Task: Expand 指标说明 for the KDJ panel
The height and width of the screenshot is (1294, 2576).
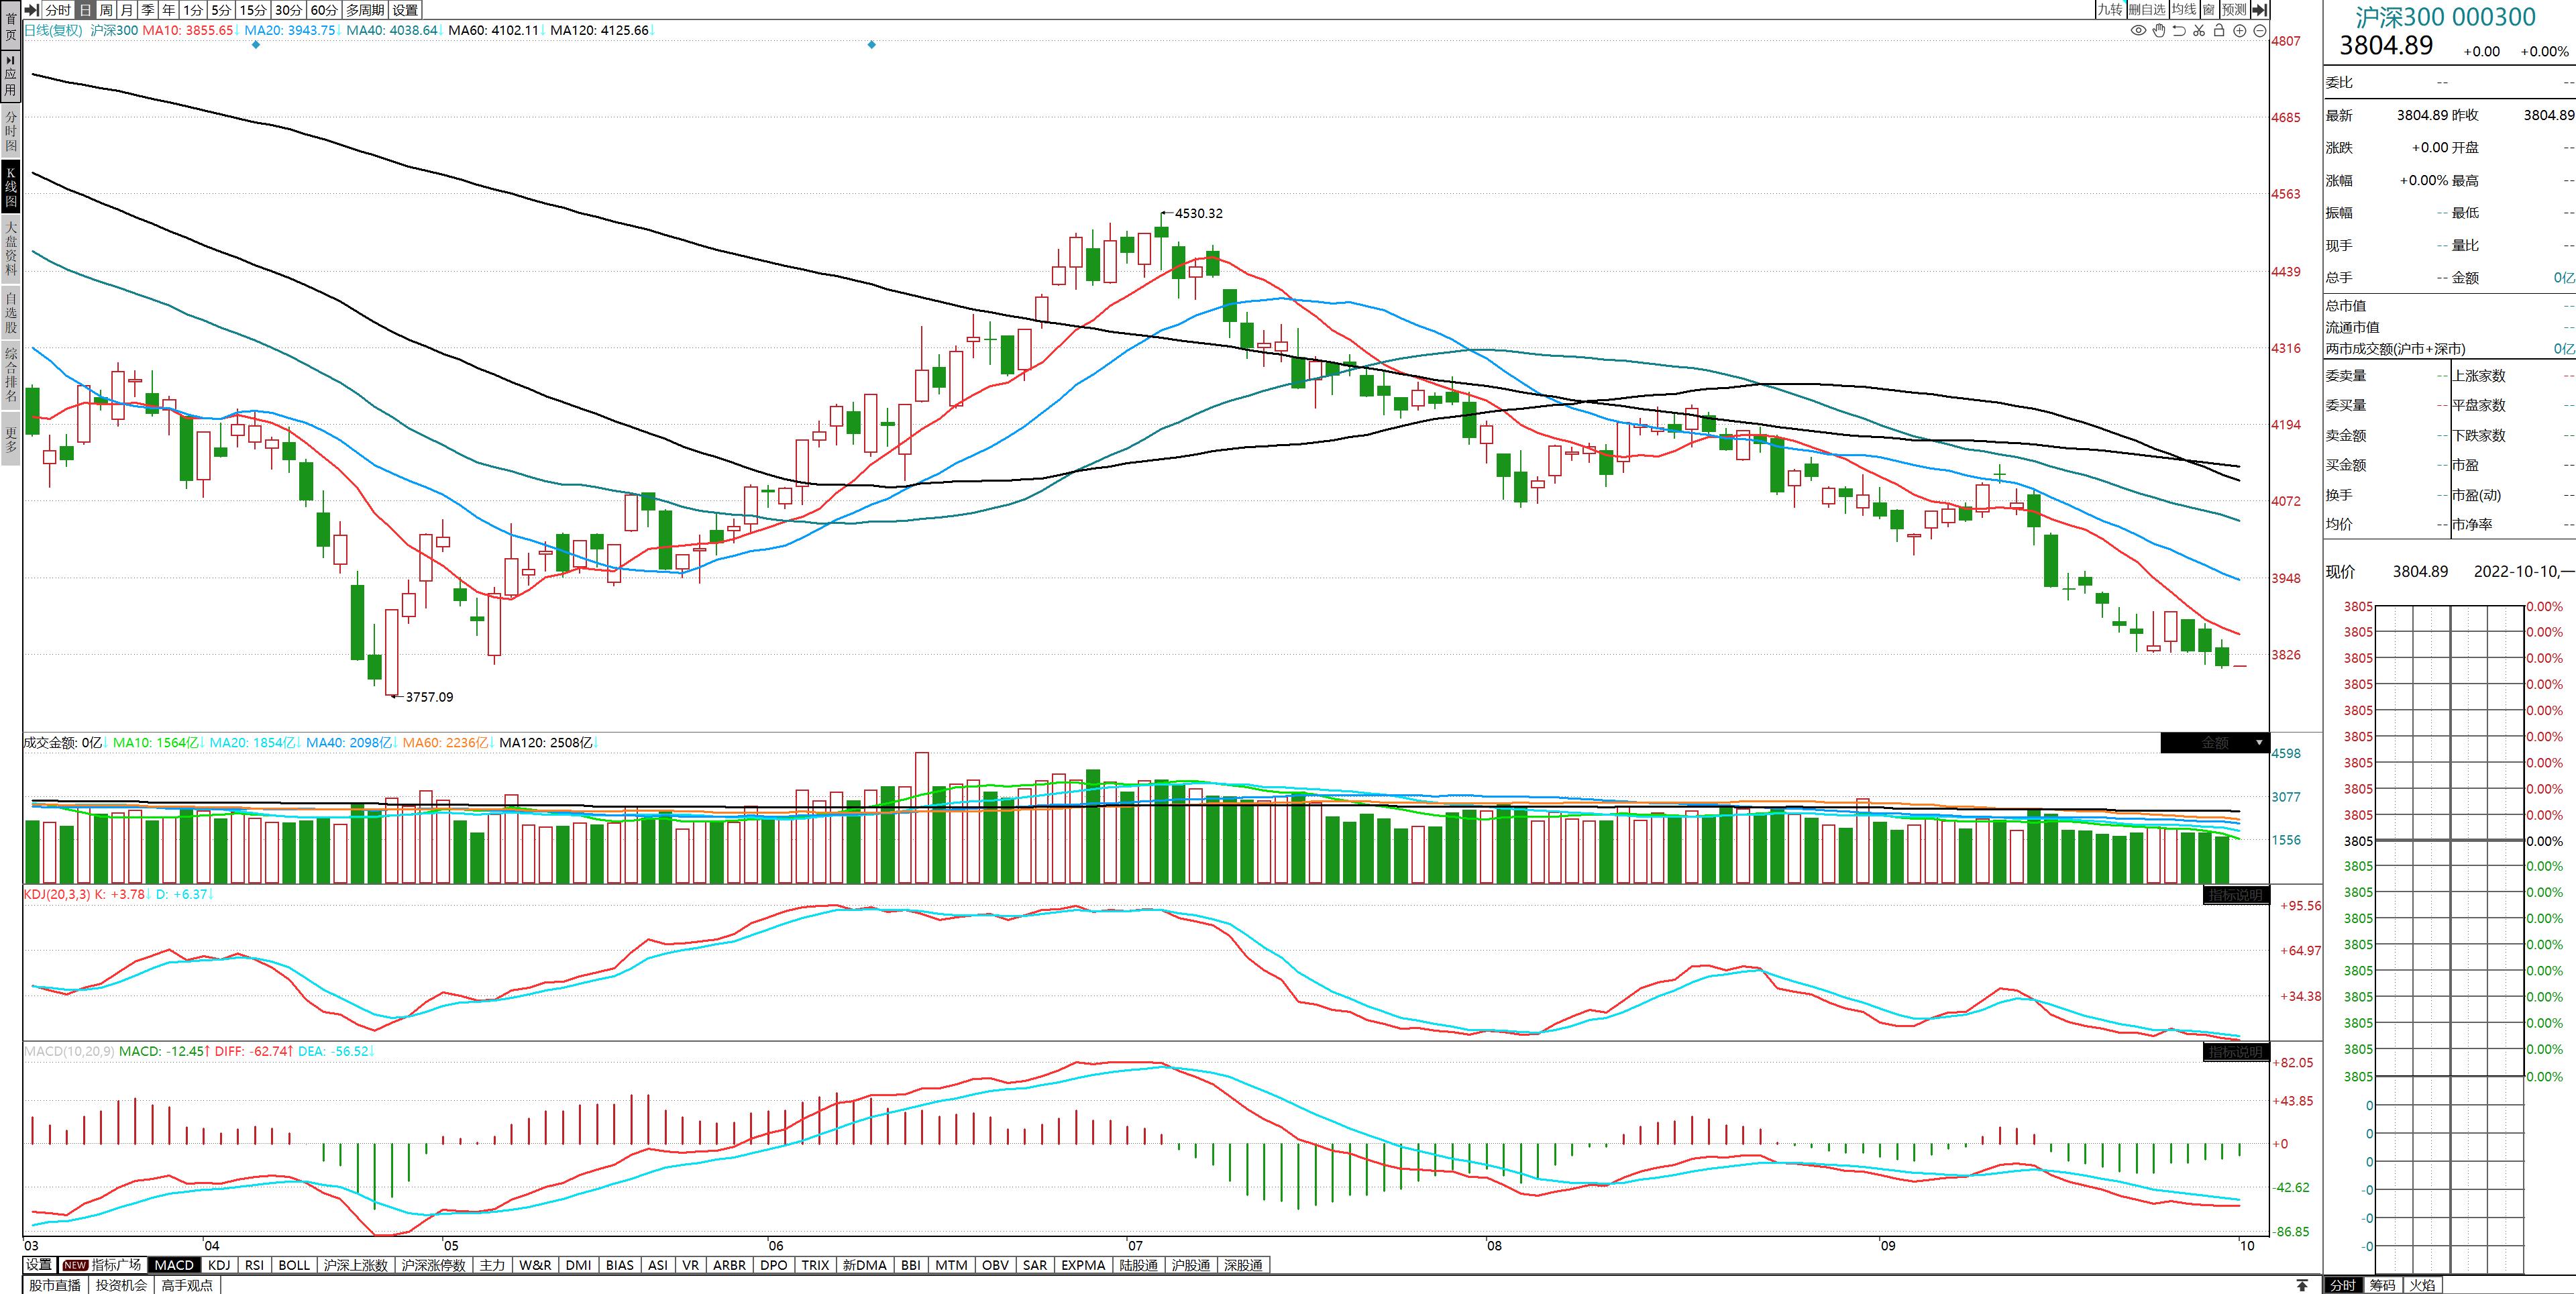Action: click(2235, 895)
